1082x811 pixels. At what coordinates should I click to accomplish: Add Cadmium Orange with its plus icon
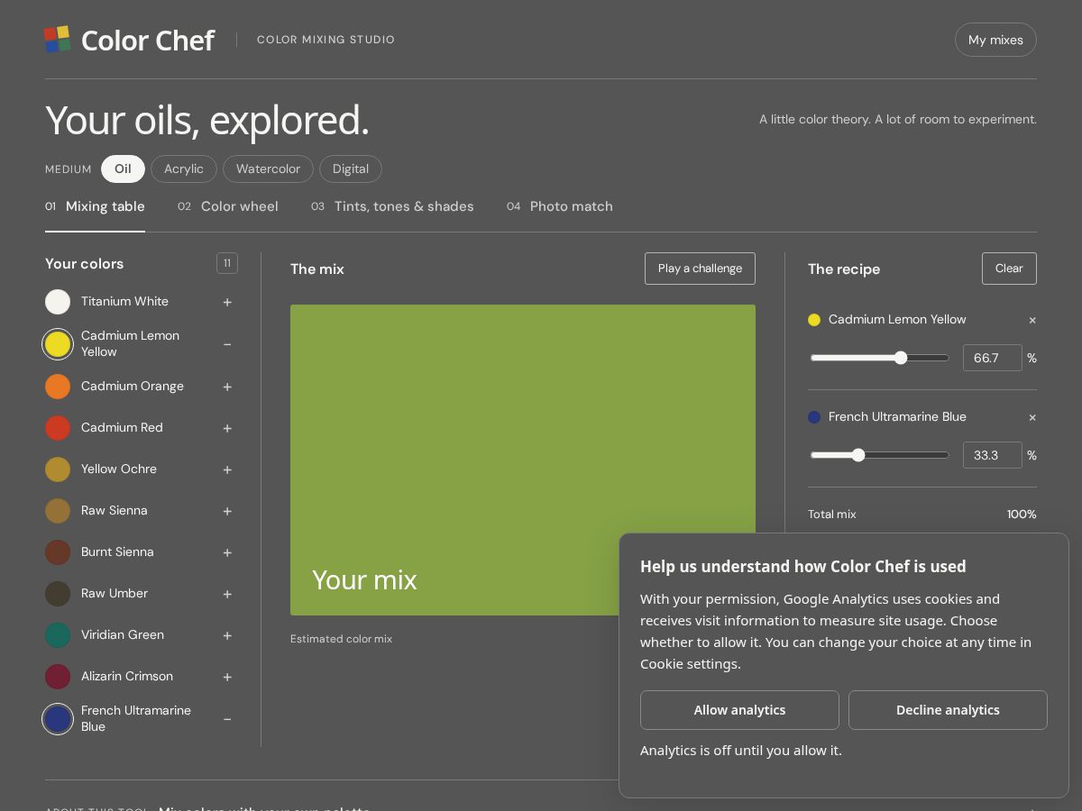pyautogui.click(x=227, y=387)
